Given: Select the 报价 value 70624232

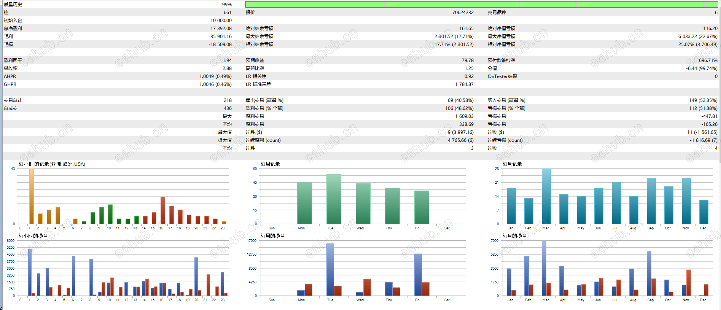Looking at the screenshot, I should pyautogui.click(x=463, y=13).
